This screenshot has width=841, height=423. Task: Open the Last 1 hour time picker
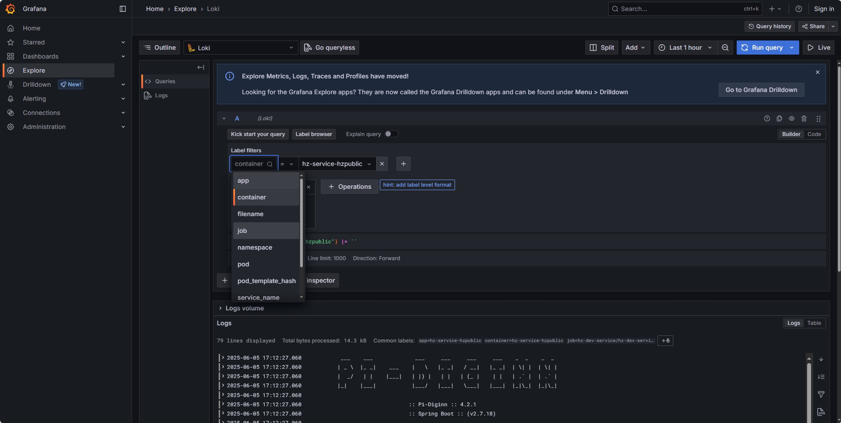(x=685, y=48)
